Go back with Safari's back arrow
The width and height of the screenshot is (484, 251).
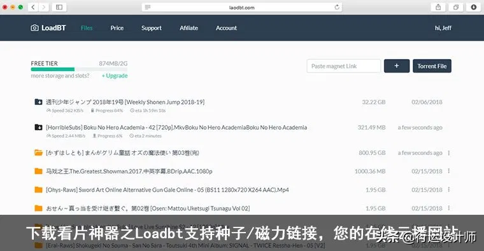[33, 7]
